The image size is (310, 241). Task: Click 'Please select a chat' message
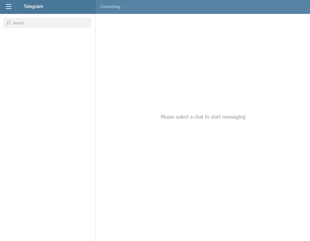(x=203, y=117)
